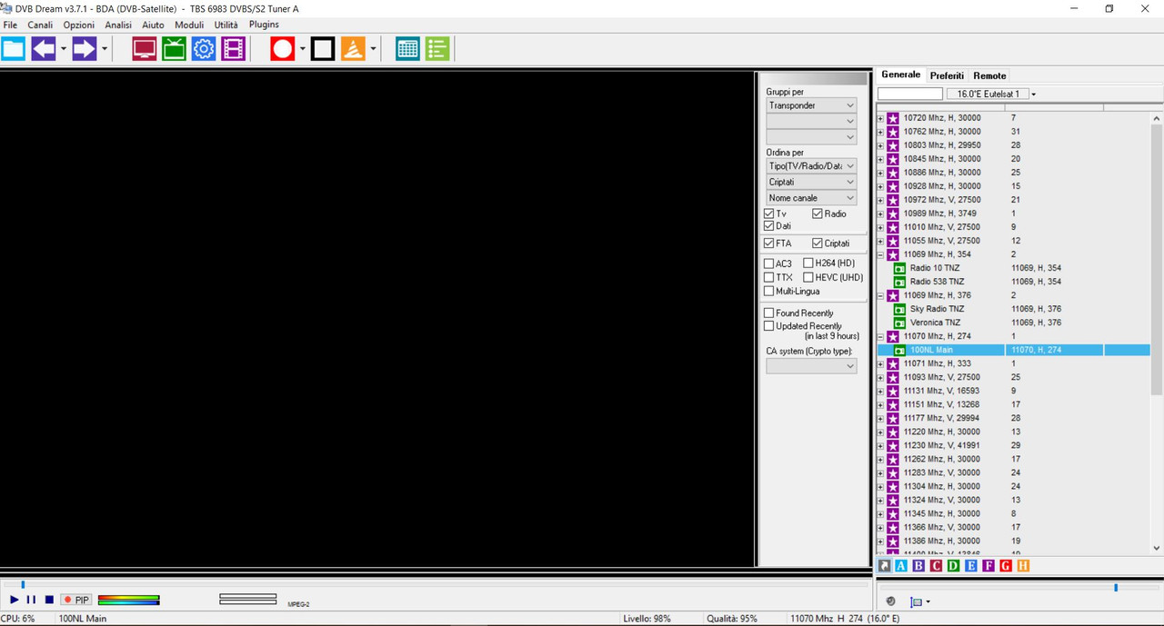Screen dimensions: 1164x626
Task: Click the gray speaker mute icon
Action: (x=890, y=601)
